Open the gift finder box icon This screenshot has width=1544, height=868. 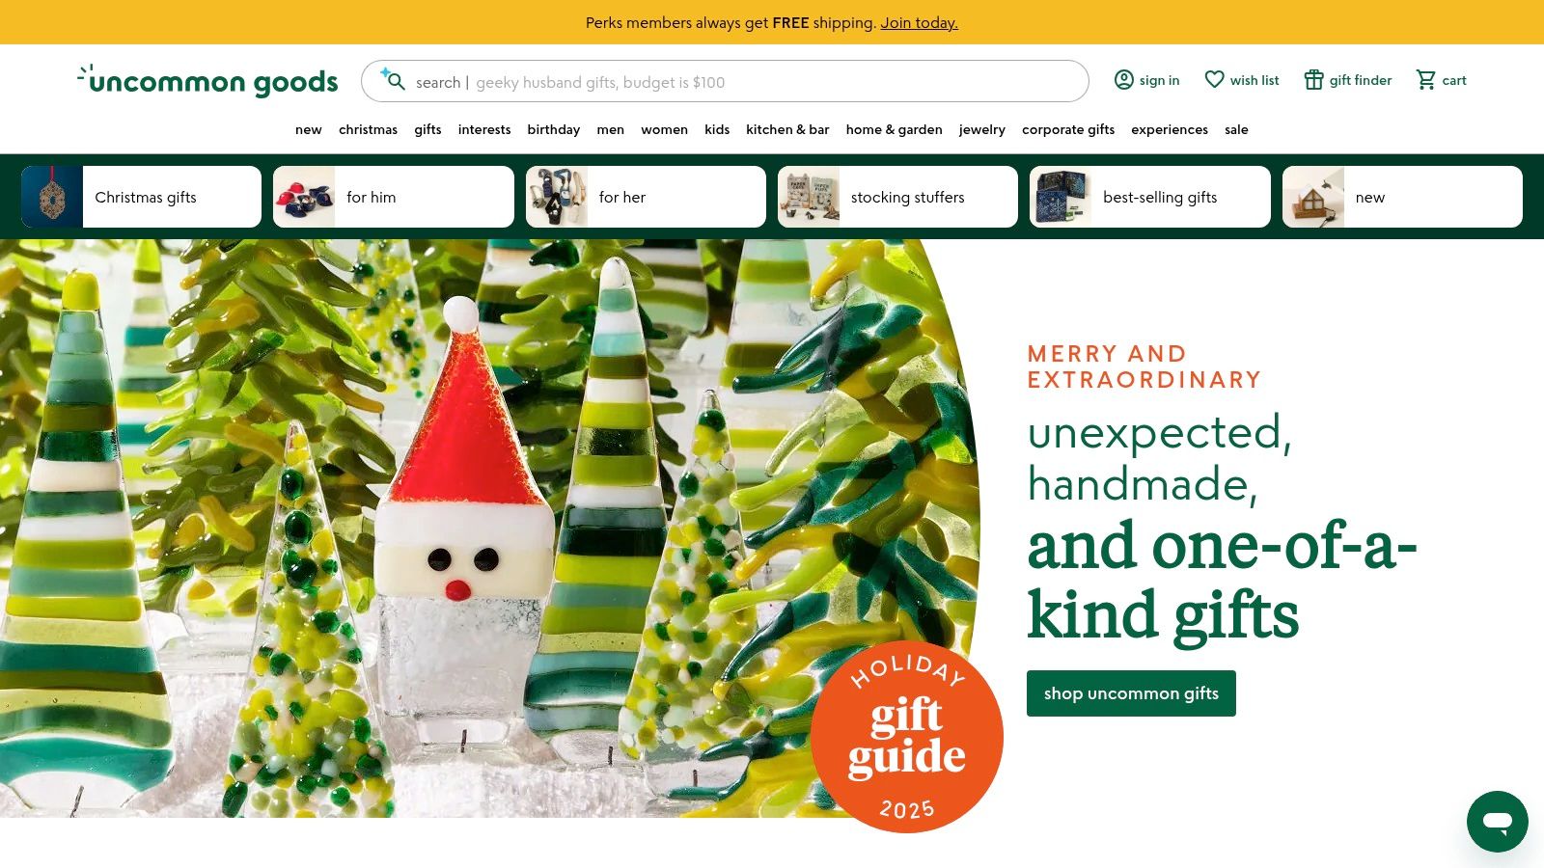pos(1313,80)
